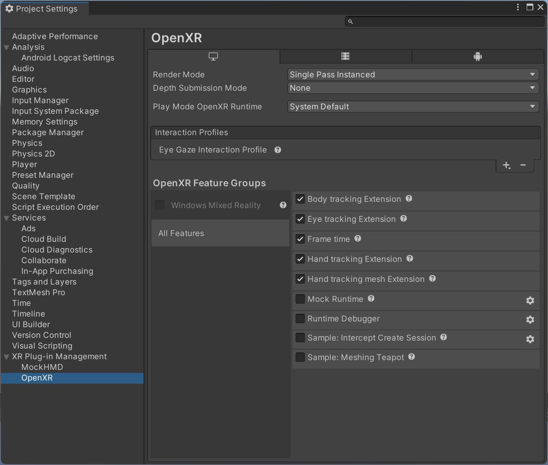Image resolution: width=548 pixels, height=465 pixels.
Task: Disable the Body tracking Extension checkbox
Action: [300, 199]
